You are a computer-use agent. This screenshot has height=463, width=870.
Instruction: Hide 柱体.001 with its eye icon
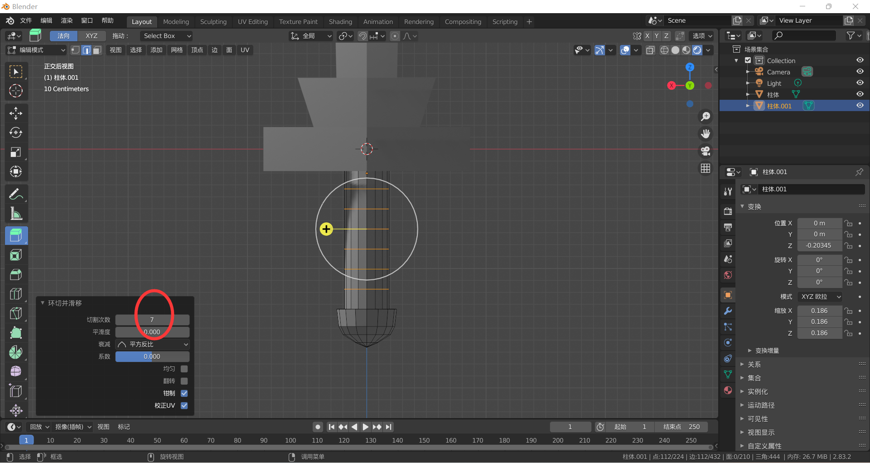coord(860,106)
